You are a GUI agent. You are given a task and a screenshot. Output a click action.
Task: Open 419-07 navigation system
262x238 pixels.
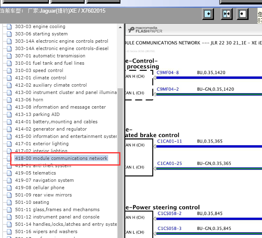pyautogui.click(x=44, y=180)
